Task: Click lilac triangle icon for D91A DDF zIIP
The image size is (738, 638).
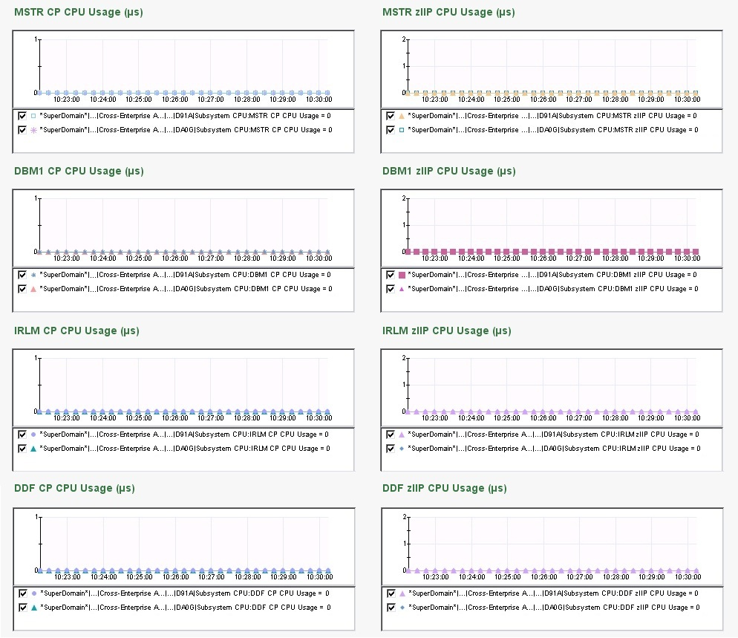Action: pos(402,593)
